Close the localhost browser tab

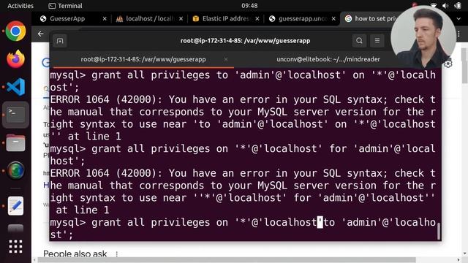point(181,19)
